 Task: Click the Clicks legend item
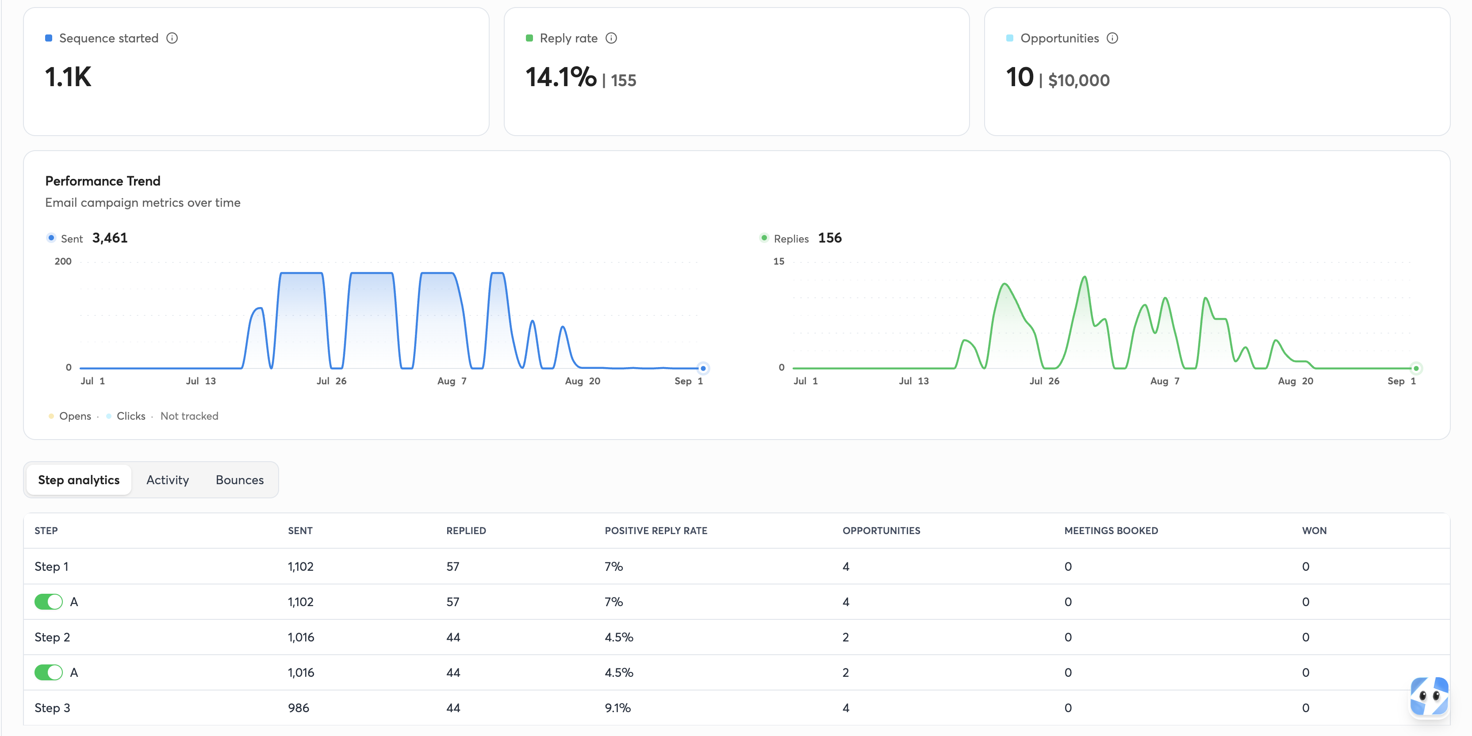coord(126,416)
